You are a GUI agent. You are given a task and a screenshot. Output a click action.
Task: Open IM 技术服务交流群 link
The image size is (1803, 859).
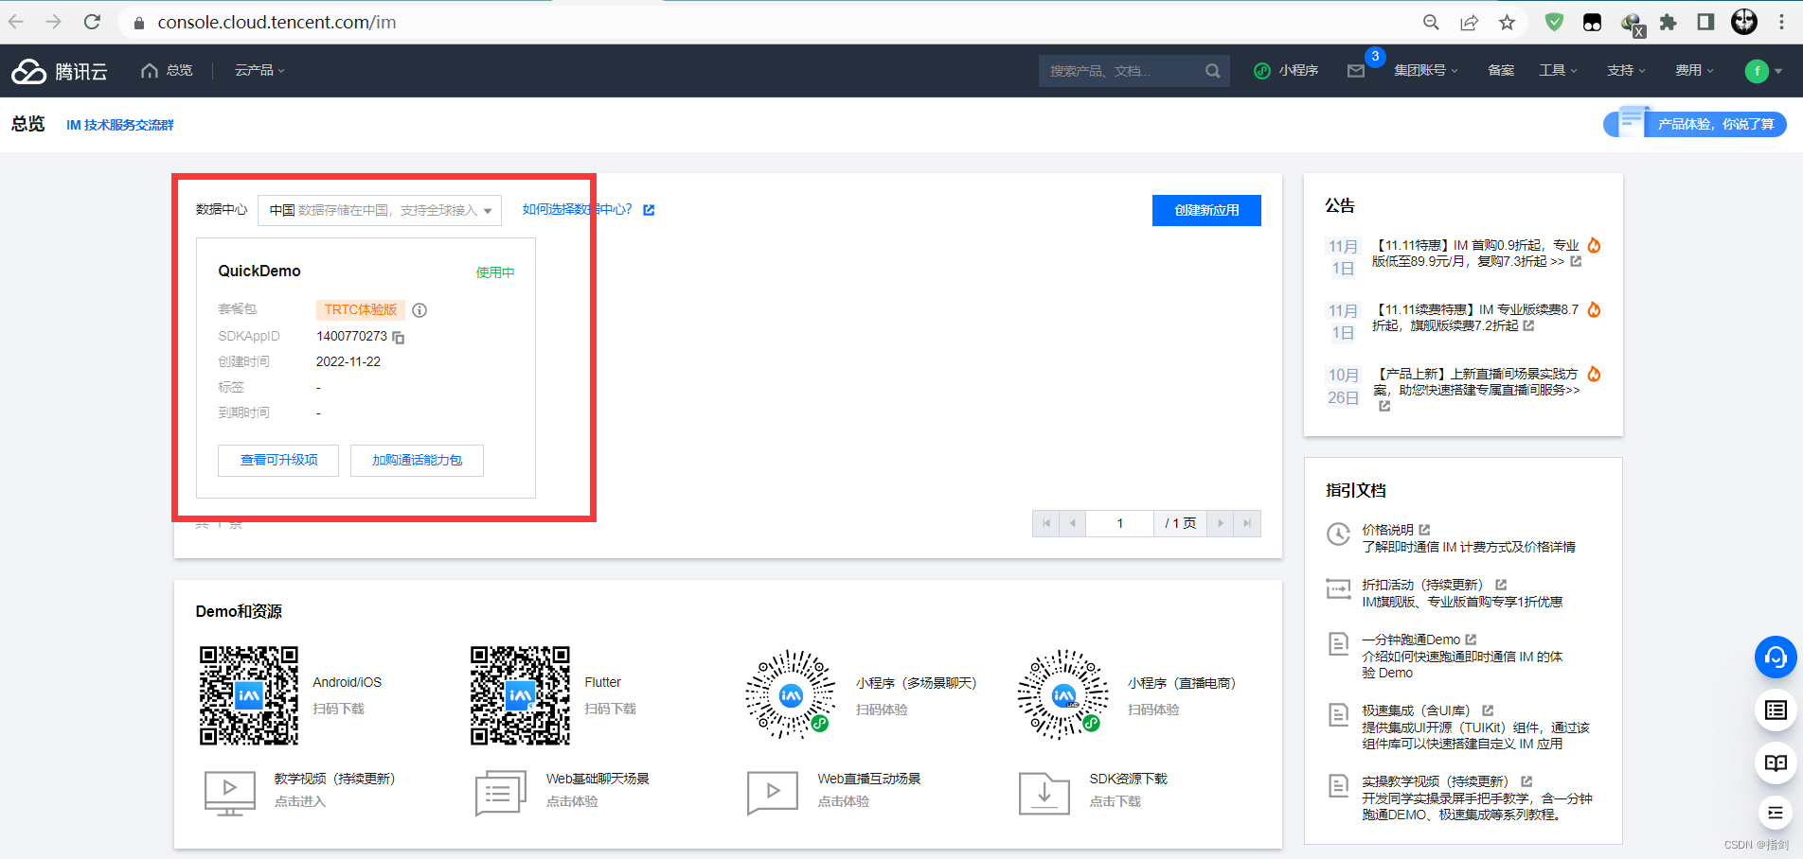pyautogui.click(x=120, y=125)
